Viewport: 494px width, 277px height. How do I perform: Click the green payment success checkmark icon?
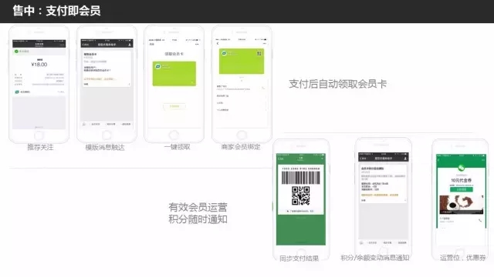(16, 52)
